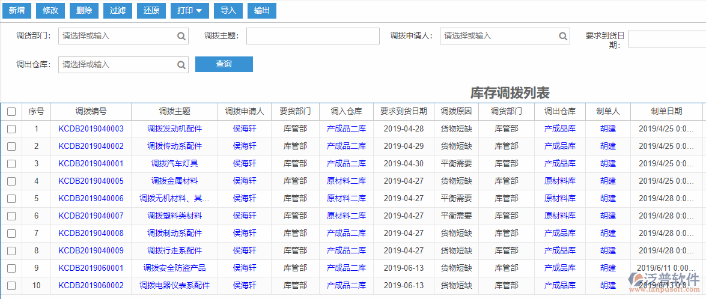Select the checkbox for row 5
706x299 pixels.
11,199
